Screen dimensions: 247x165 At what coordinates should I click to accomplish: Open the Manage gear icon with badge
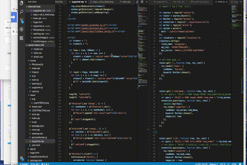[x=21, y=158]
